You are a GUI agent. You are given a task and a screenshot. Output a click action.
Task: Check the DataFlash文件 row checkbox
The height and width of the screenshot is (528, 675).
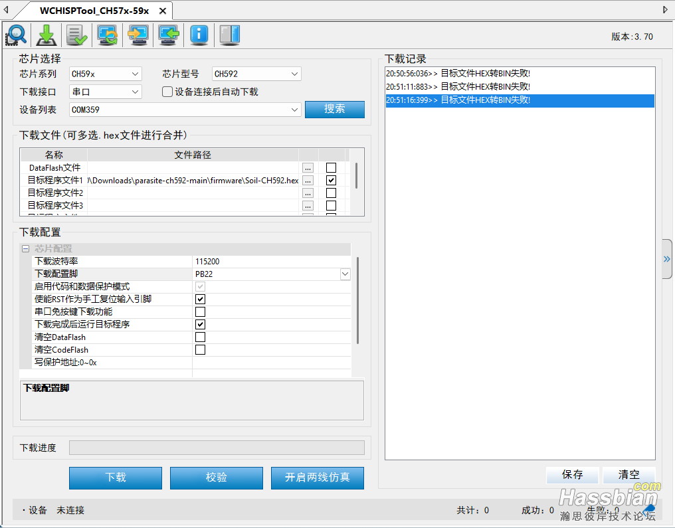click(331, 168)
